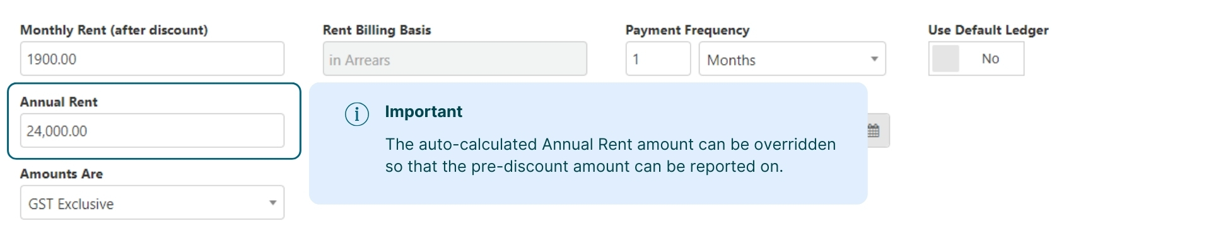1211x236 pixels.
Task: Click the arrow on the Months dropdown
Action: click(x=874, y=59)
